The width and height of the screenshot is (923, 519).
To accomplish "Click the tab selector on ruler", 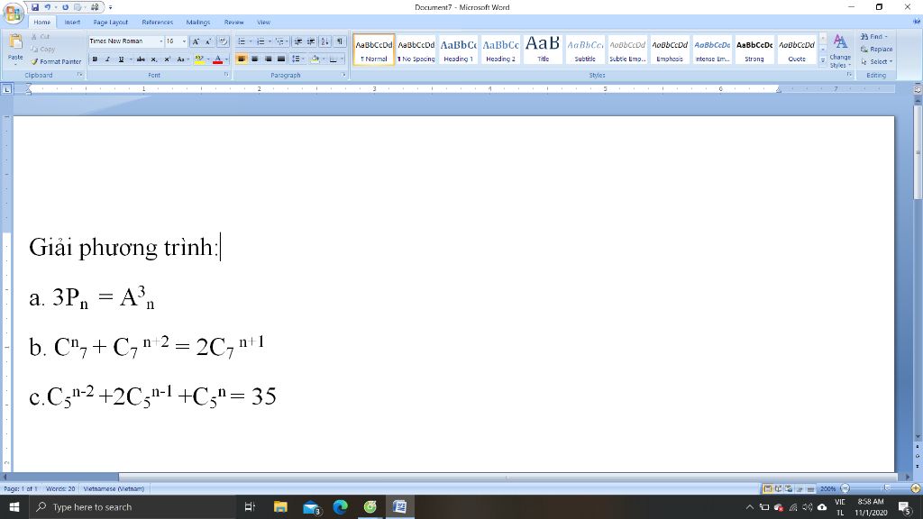I will 6,89.
